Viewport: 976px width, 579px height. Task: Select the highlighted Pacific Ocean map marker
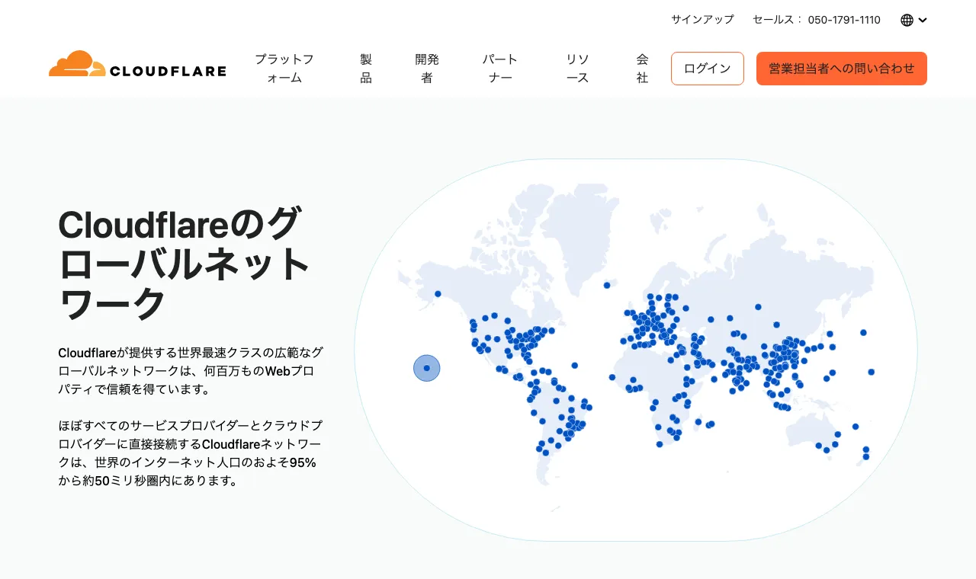pyautogui.click(x=427, y=368)
